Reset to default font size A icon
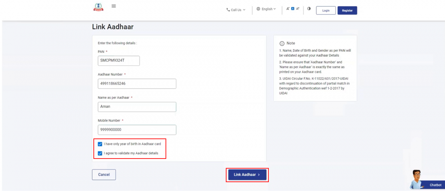Screen dimensions: 445x191 (x=293, y=9)
